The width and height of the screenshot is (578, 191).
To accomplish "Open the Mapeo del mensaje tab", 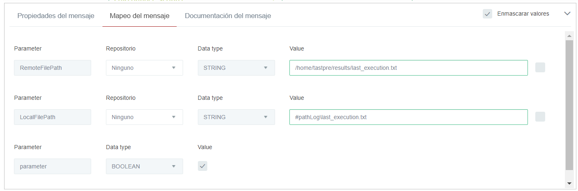I will point(140,16).
